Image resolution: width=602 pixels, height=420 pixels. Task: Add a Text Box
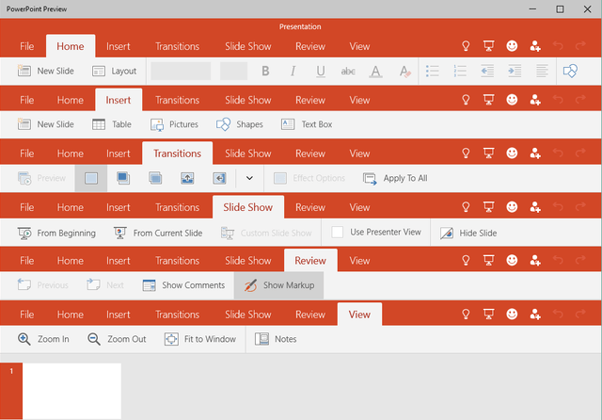(x=307, y=124)
